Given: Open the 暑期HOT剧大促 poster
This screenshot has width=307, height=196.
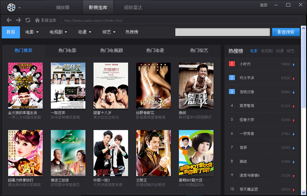Looking at the screenshot, I should (196, 153).
